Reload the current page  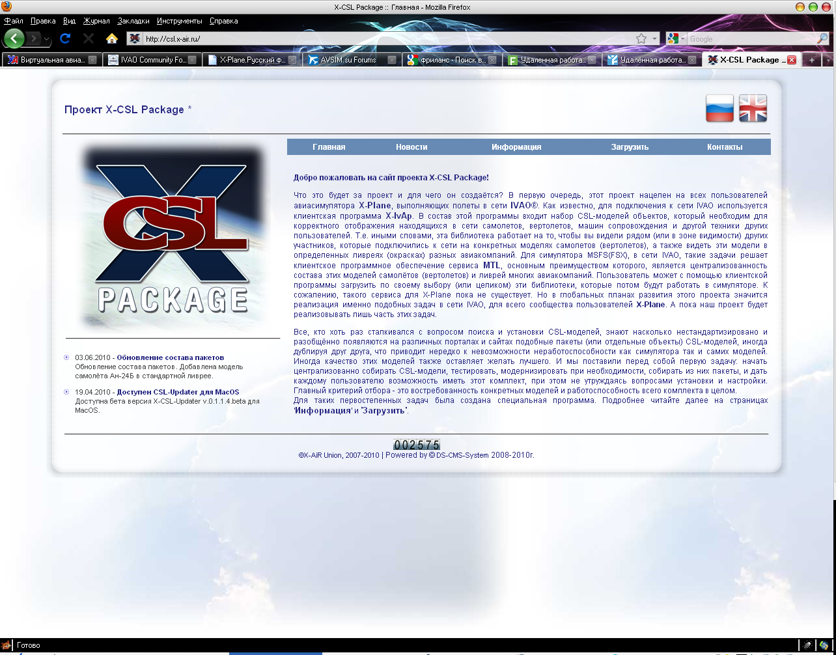pos(65,38)
